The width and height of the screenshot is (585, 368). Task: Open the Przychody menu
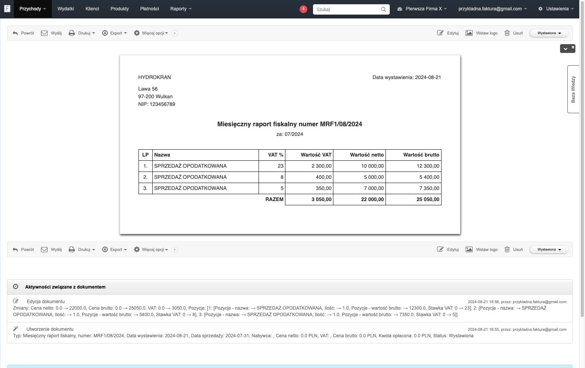click(x=33, y=9)
